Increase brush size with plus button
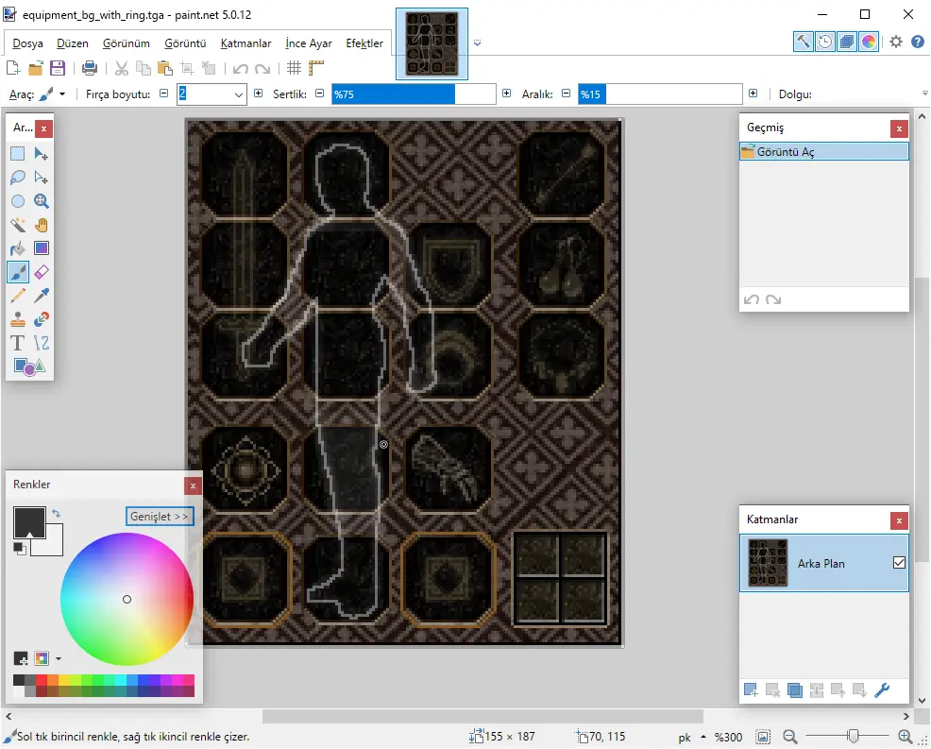 tap(259, 94)
